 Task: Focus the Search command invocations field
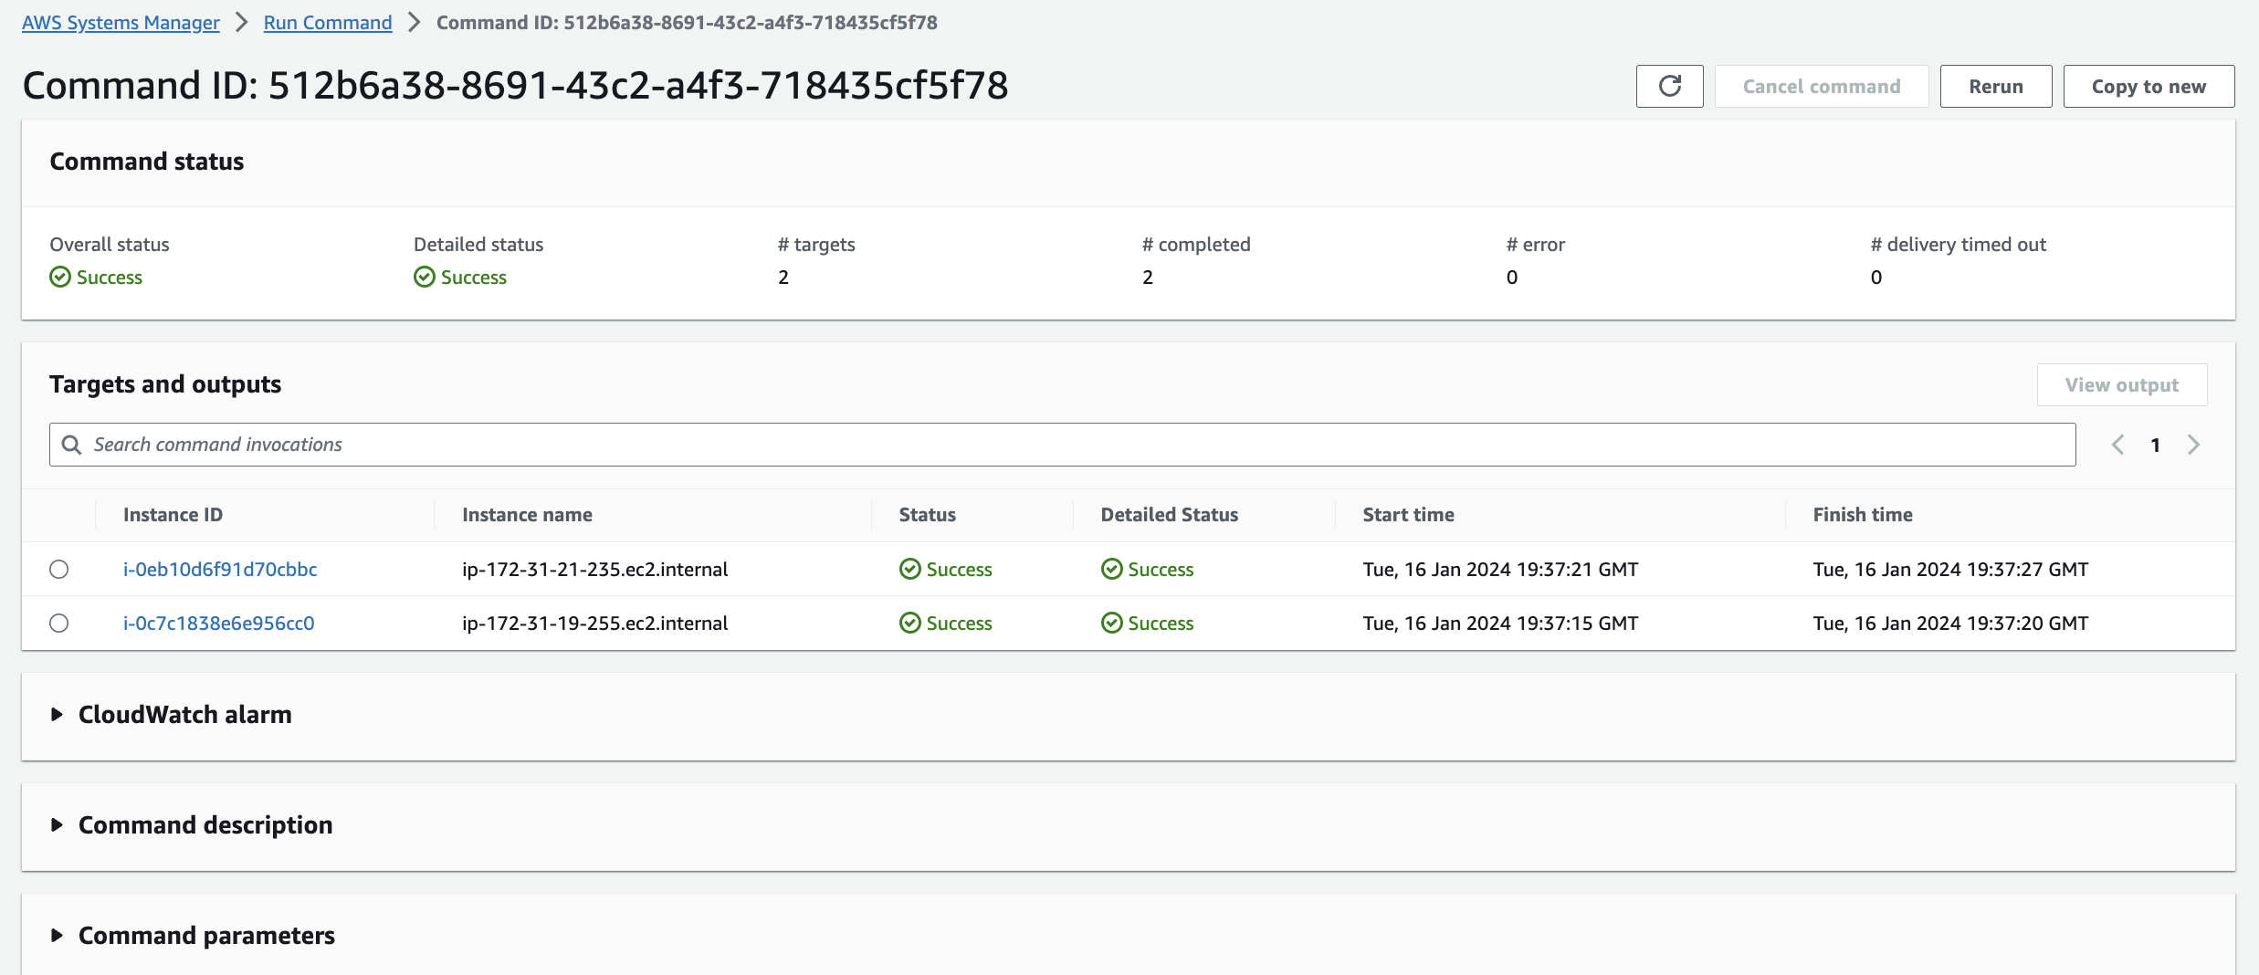pyautogui.click(x=1077, y=445)
